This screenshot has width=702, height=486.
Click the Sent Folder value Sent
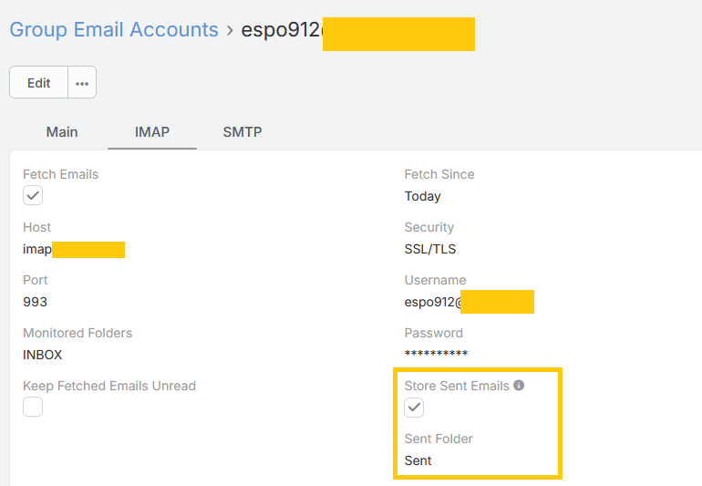point(418,460)
